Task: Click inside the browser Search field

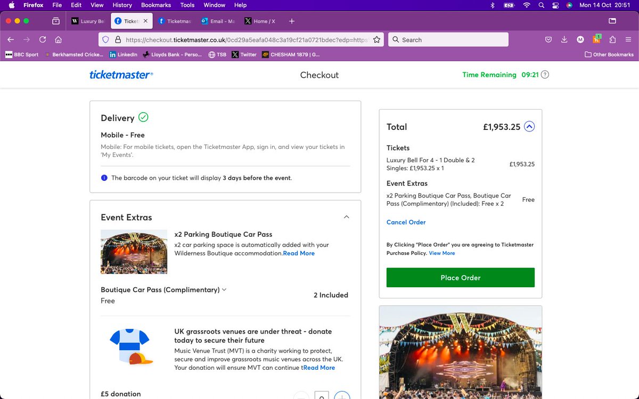Action: click(x=447, y=39)
